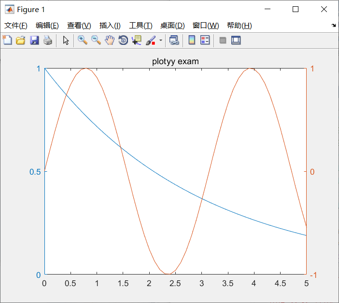The width and height of the screenshot is (339, 303).
Task: Click the blue exponential decay curve
Action: (149, 168)
